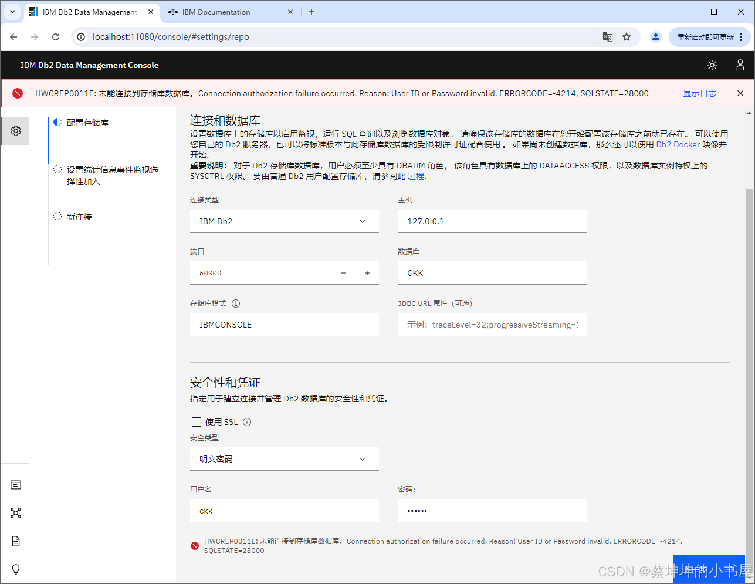This screenshot has width=755, height=584.
Task: Show info about repository schema
Action: 236,303
